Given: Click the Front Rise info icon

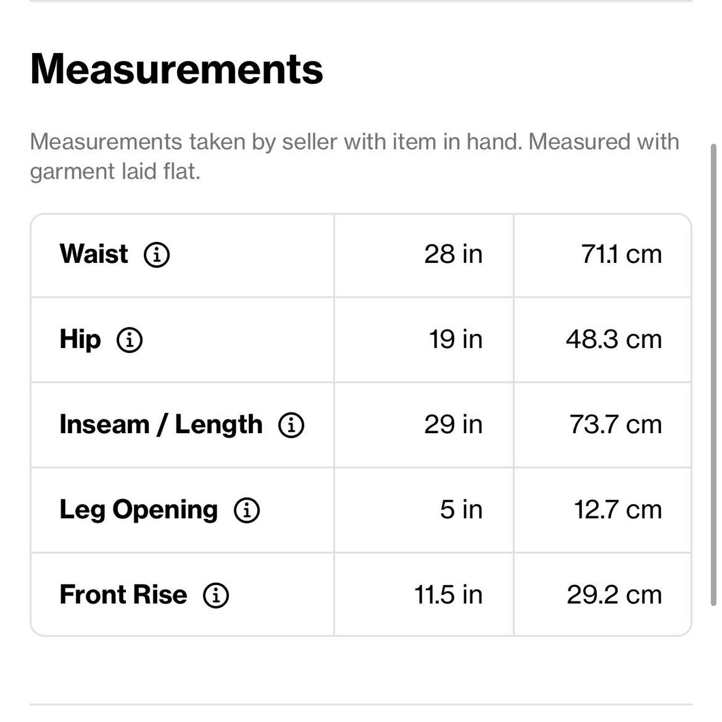Looking at the screenshot, I should [215, 595].
